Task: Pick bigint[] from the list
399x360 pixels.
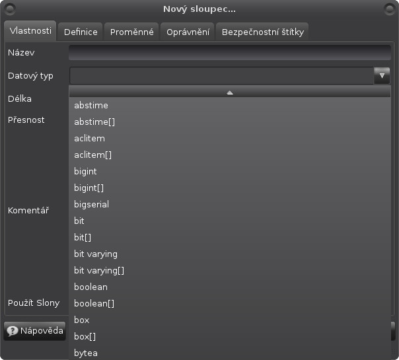Action: click(230, 188)
